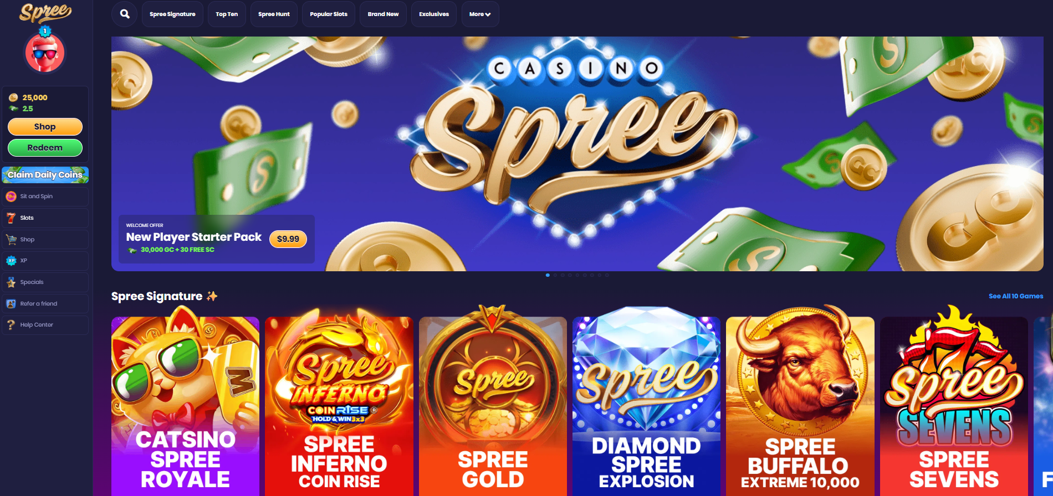The height and width of the screenshot is (496, 1053).
Task: Expand the More dropdown menu
Action: point(480,14)
